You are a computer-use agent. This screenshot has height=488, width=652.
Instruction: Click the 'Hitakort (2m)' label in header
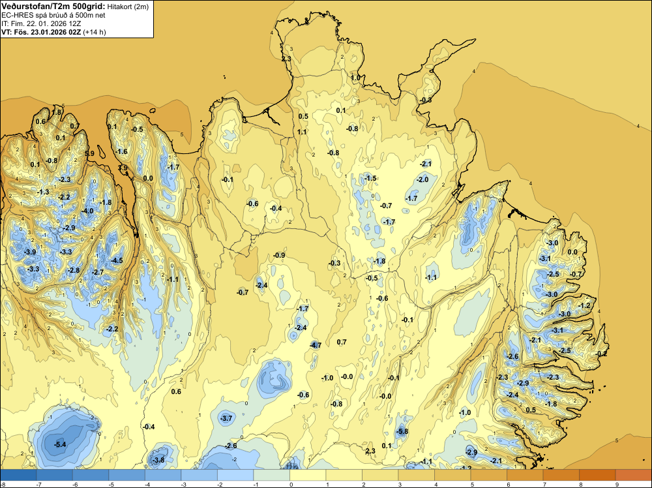click(128, 7)
